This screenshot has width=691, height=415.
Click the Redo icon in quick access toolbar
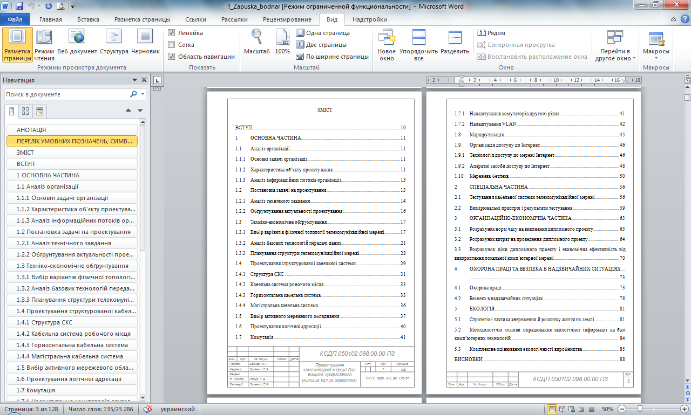click(x=49, y=6)
